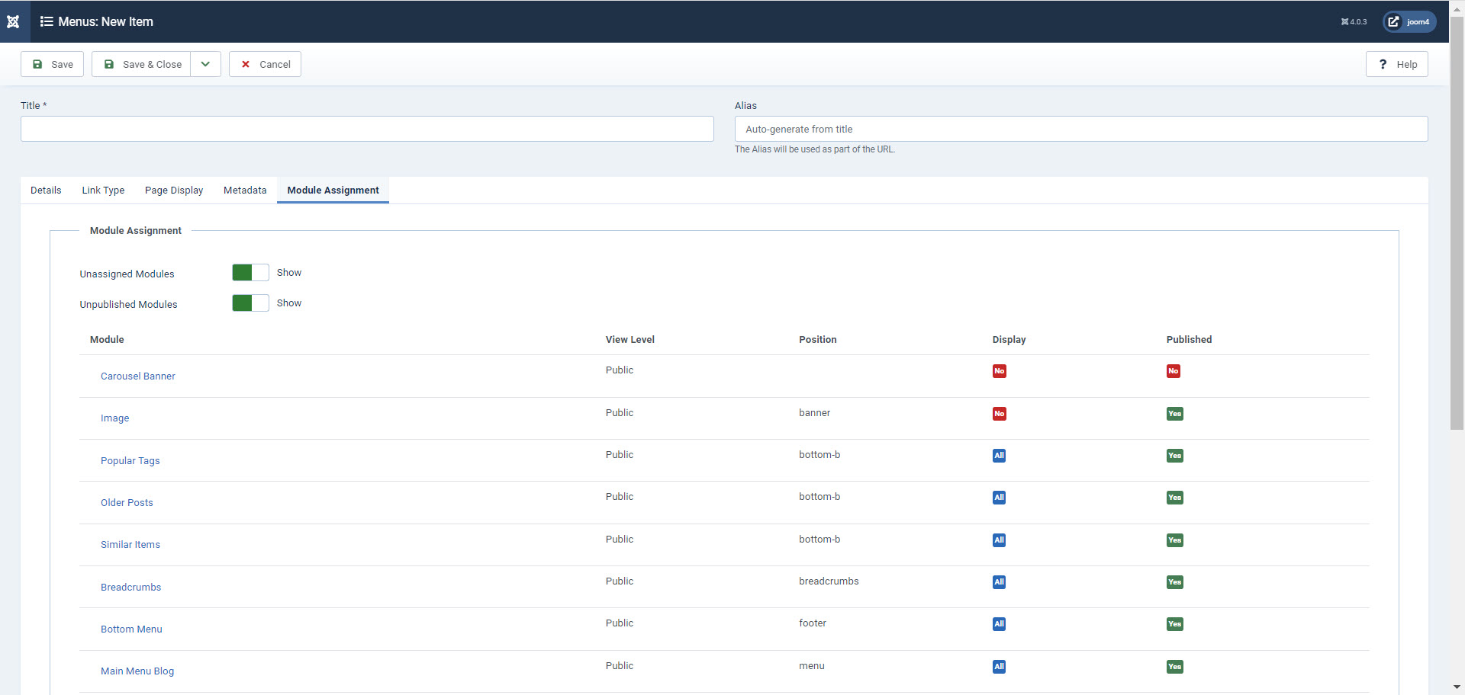Click the Save disk icon
1465x695 pixels.
click(x=37, y=64)
